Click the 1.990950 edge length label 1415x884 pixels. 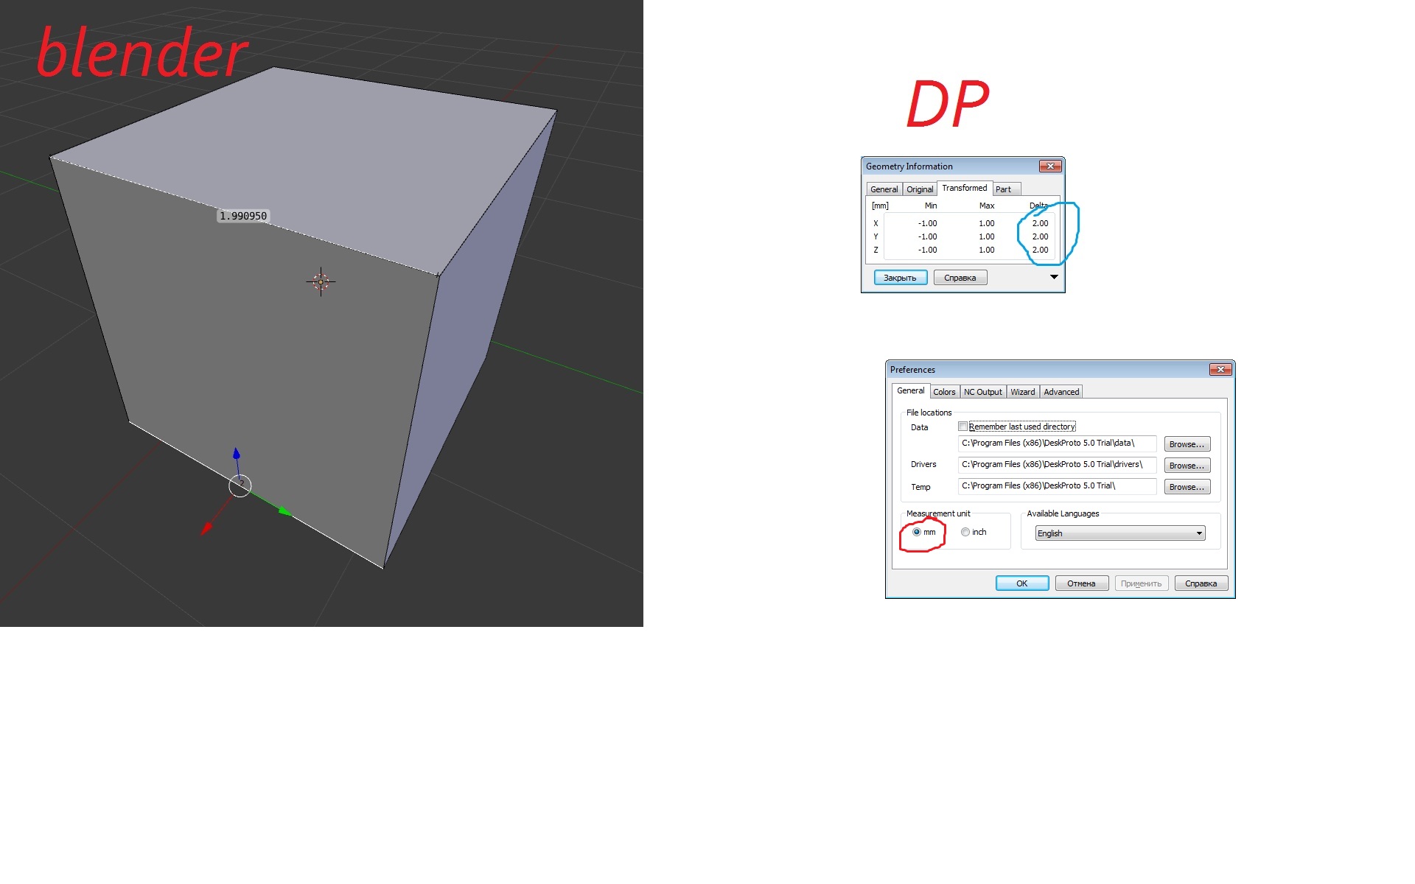pos(243,216)
